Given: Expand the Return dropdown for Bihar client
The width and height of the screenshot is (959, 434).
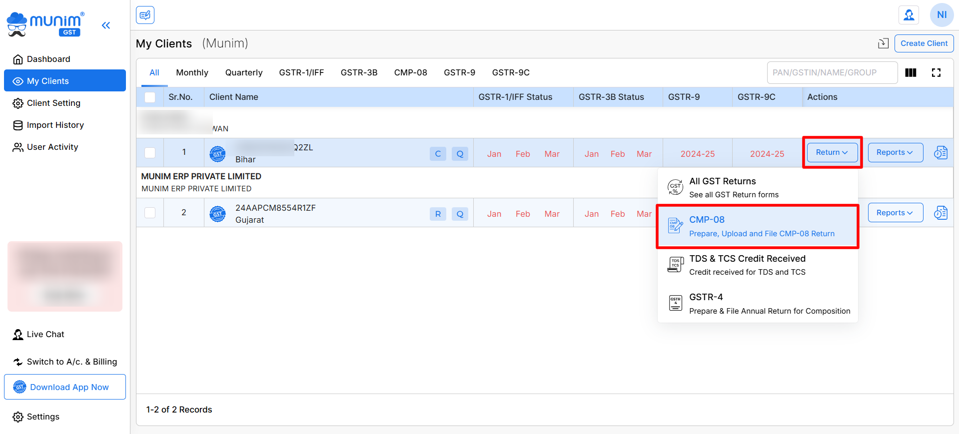Looking at the screenshot, I should click(x=832, y=153).
